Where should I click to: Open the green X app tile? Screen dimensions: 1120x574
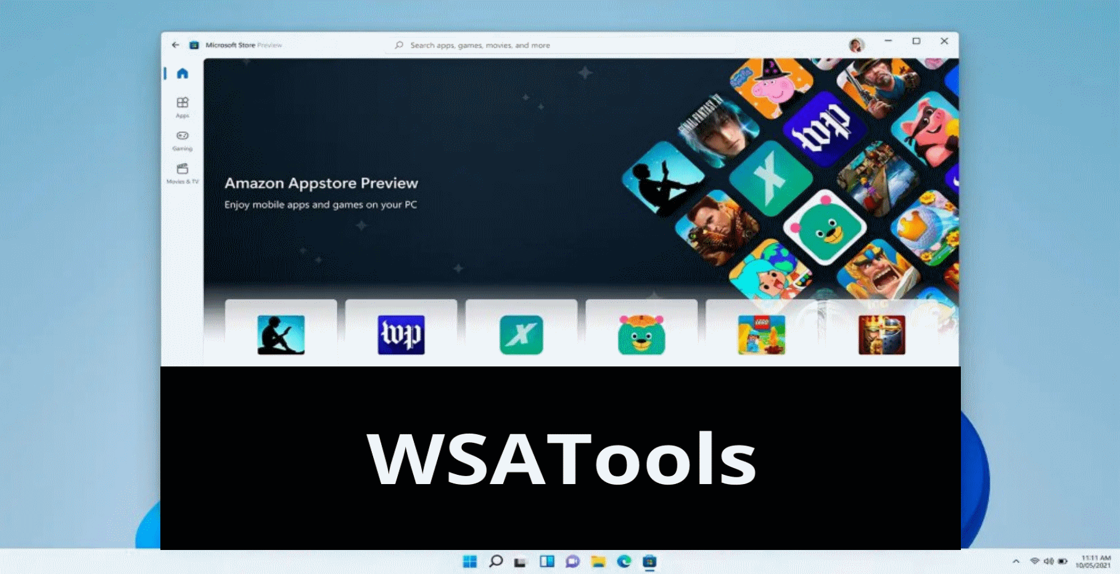[x=521, y=335]
